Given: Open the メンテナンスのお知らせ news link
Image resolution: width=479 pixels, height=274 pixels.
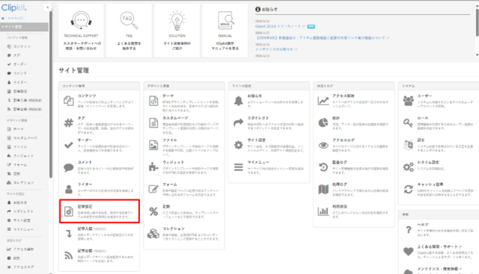Looking at the screenshot, I should tap(274, 49).
